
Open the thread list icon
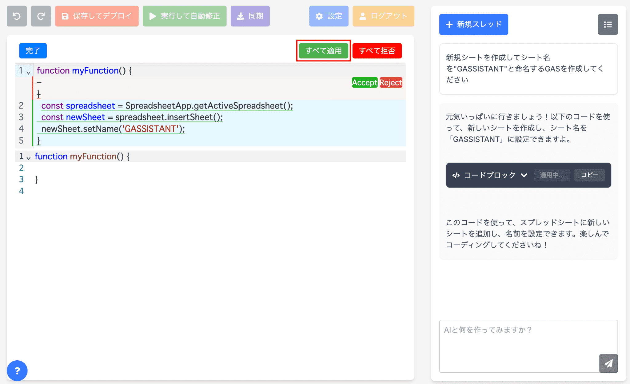608,24
